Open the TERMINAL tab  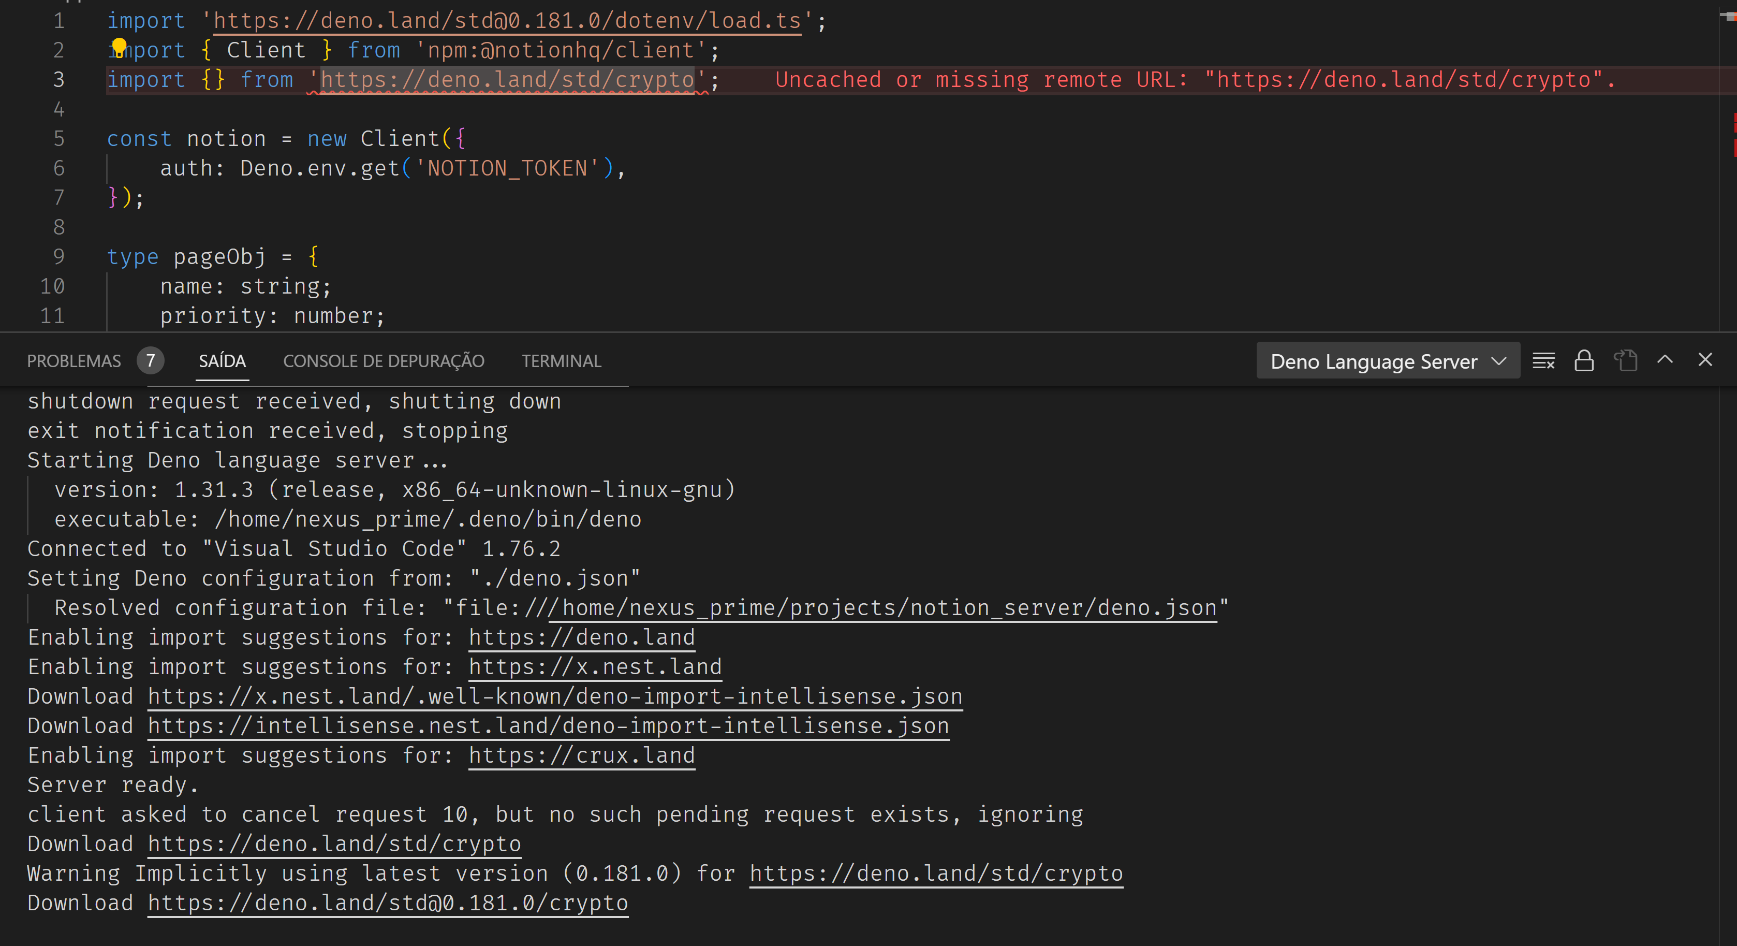tap(561, 361)
